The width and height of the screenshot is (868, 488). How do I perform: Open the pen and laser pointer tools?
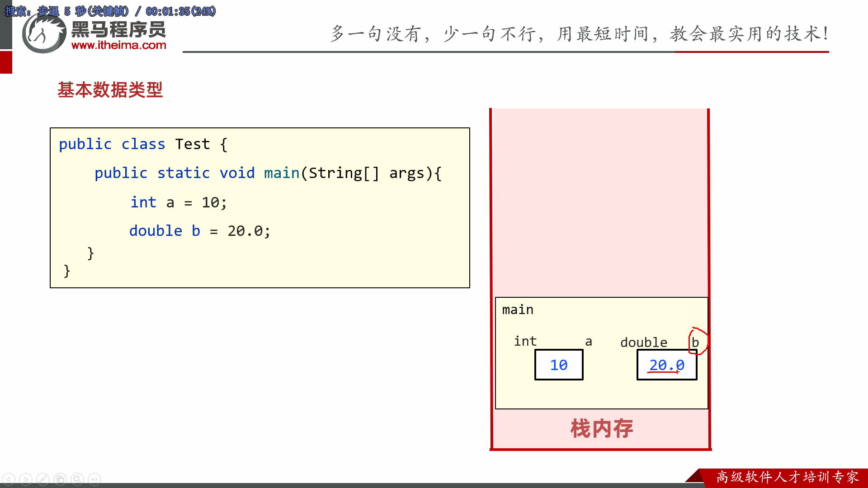[x=43, y=479]
